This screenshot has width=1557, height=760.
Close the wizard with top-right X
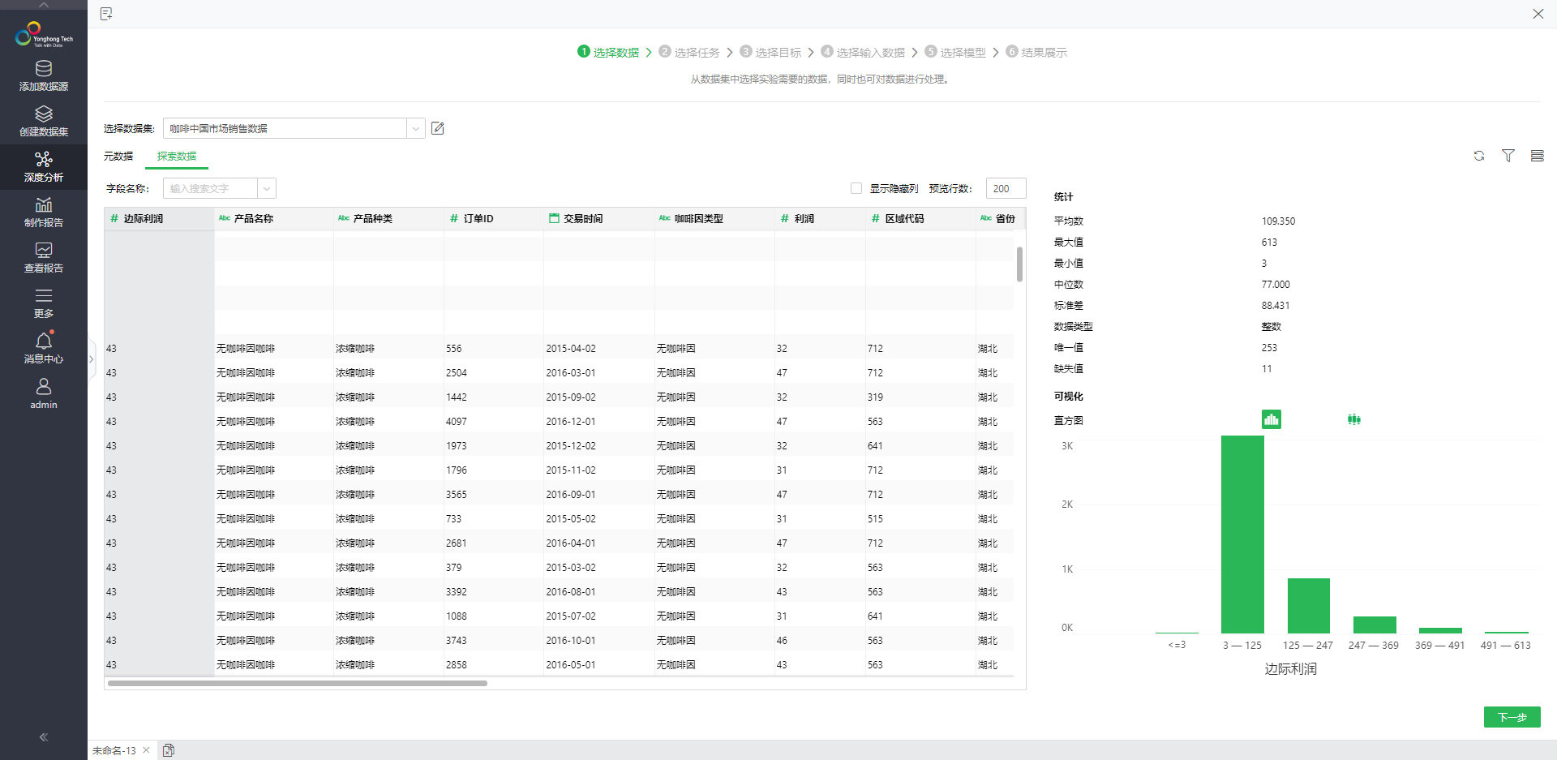[1538, 14]
